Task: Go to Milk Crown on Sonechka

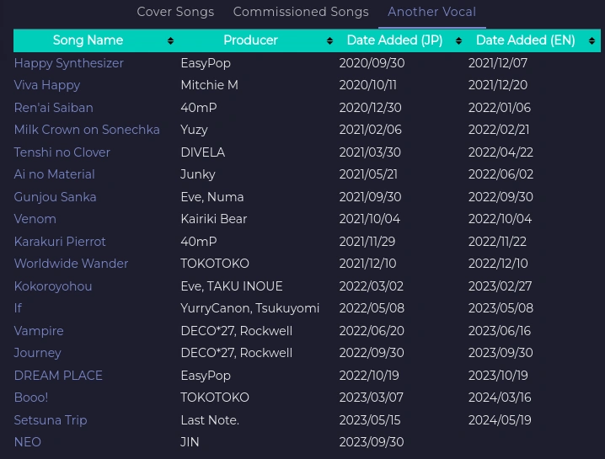Action: point(87,130)
